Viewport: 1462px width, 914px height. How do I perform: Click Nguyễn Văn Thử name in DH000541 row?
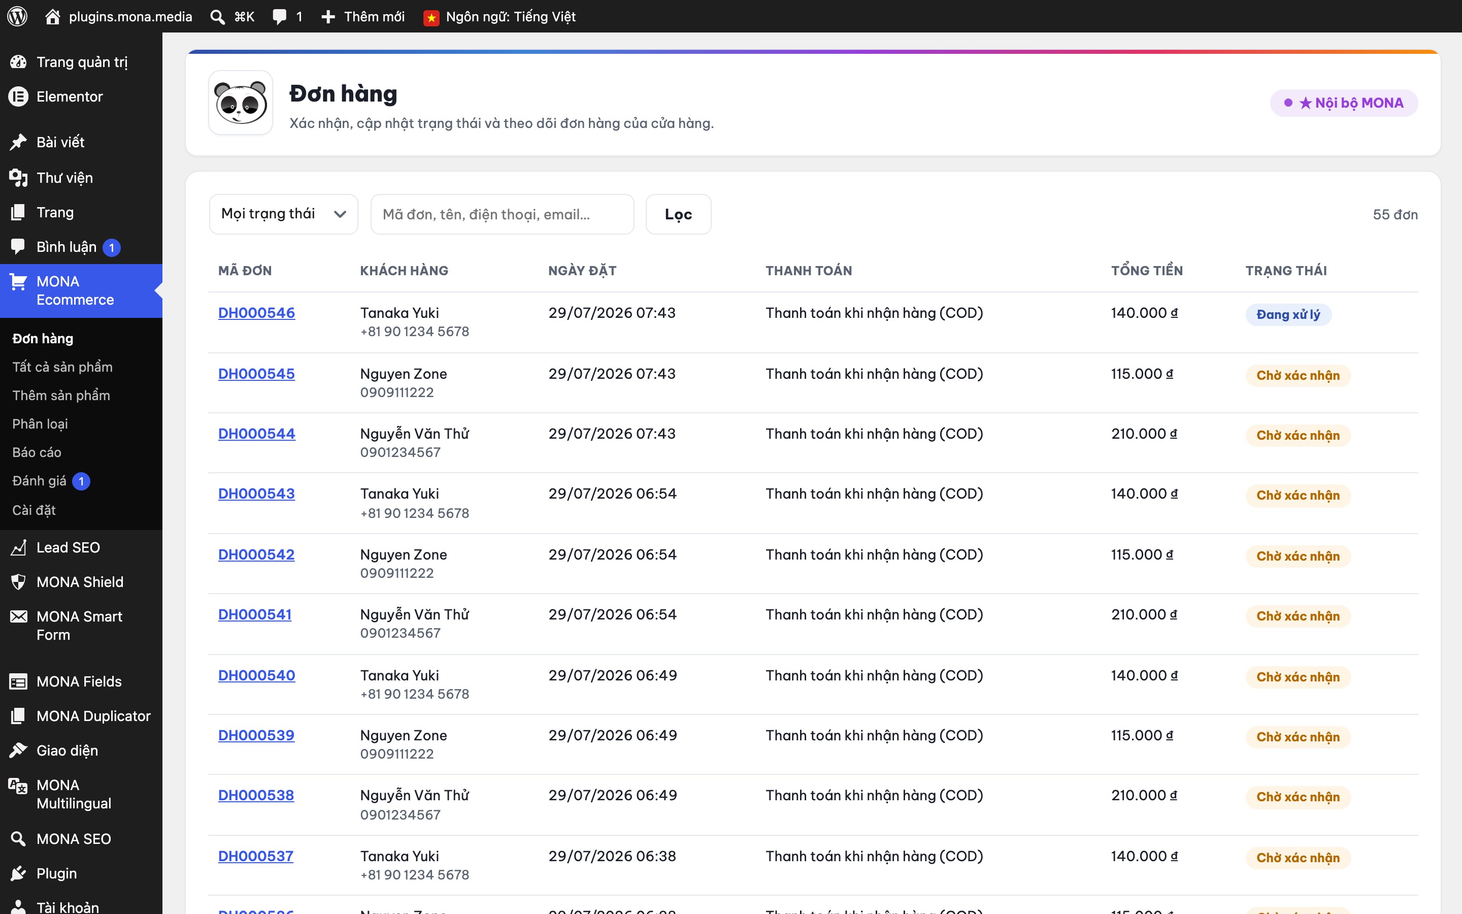[x=414, y=615]
